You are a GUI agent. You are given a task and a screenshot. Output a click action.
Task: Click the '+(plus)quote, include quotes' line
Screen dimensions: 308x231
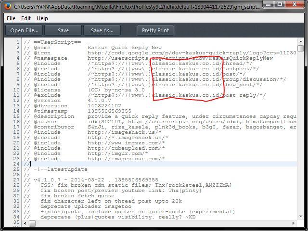(138, 212)
